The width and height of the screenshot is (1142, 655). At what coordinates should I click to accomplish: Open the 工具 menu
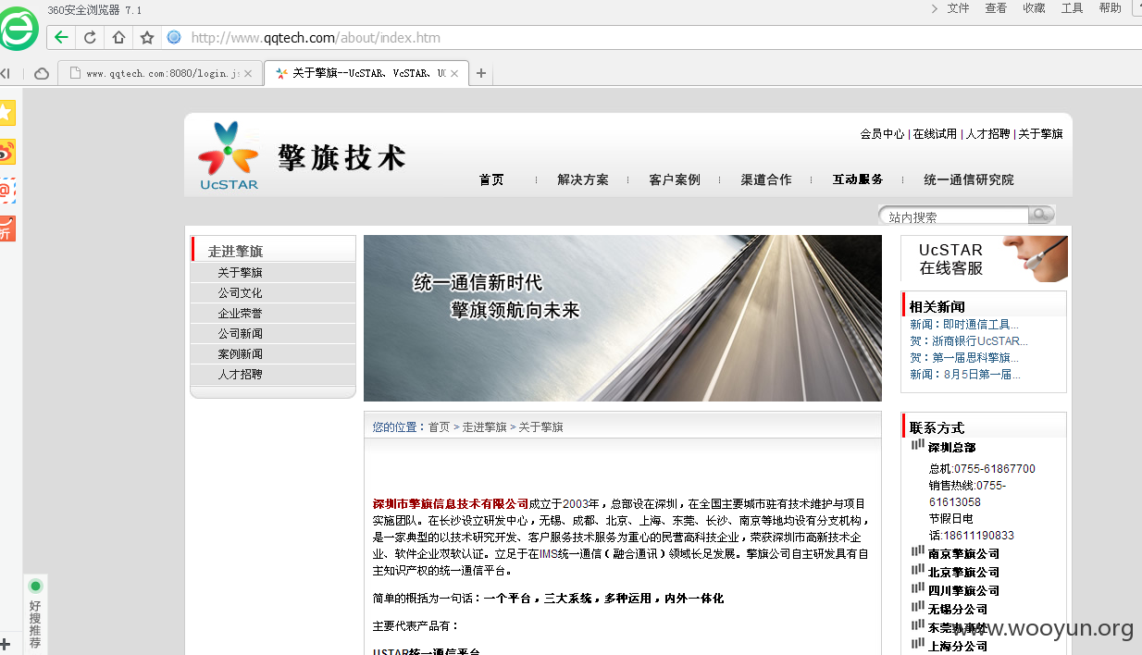pos(1072,8)
